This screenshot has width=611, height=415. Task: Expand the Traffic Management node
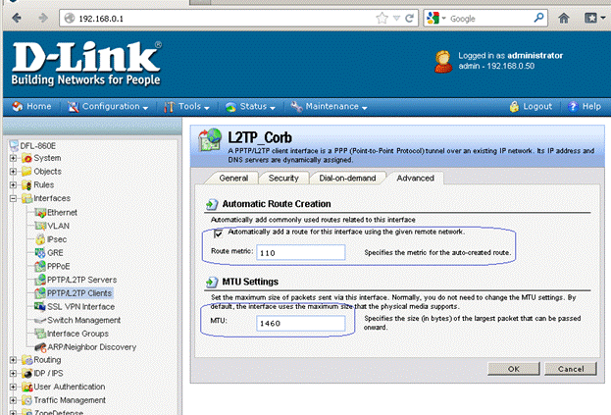pyautogui.click(x=14, y=400)
